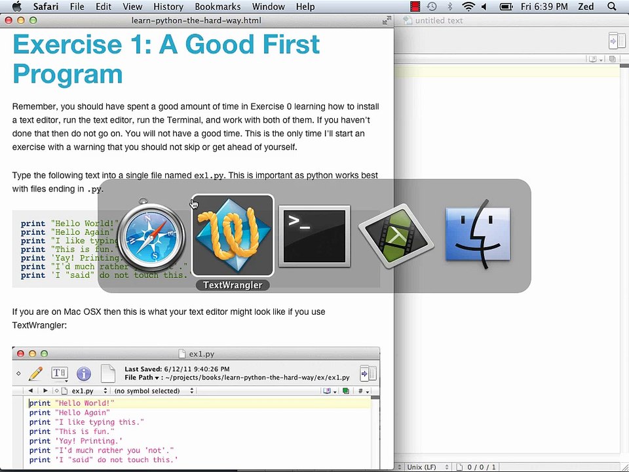Screen dimensions: 629x472
Task: Switch to TextWrangler in the app switcher
Action: (233, 236)
